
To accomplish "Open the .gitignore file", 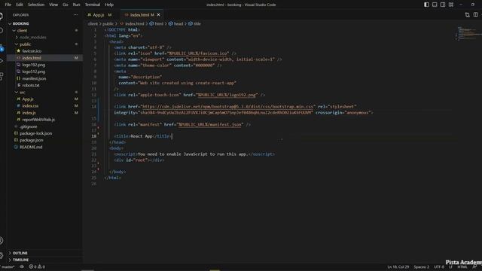I will pyautogui.click(x=29, y=126).
